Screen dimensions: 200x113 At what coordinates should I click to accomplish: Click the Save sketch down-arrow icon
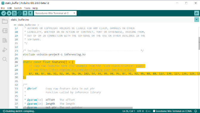[30, 13]
